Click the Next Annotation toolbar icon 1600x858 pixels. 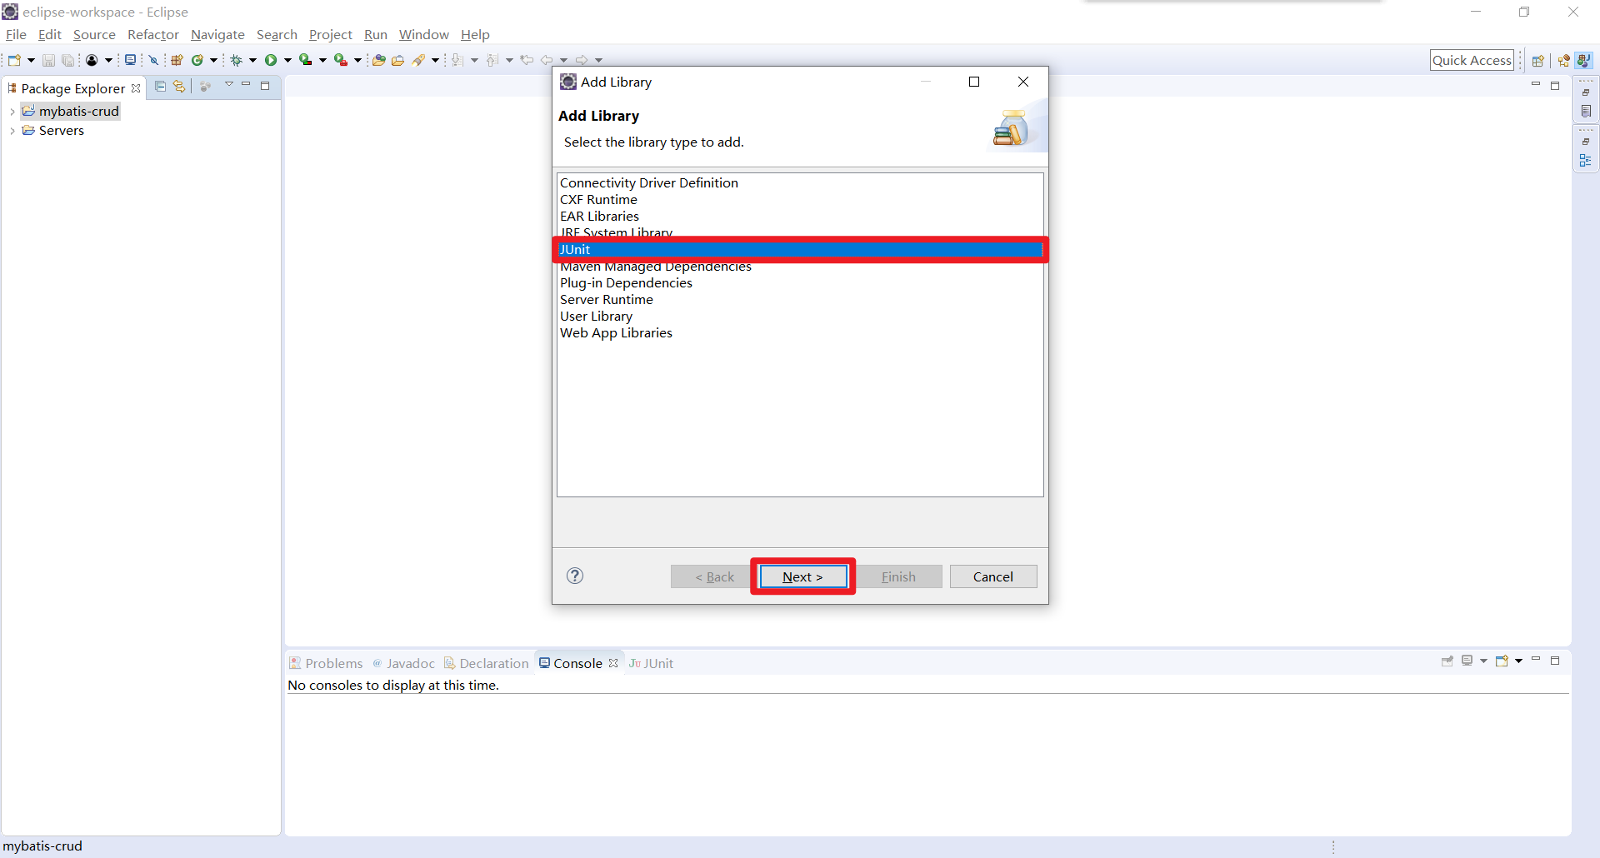(x=457, y=60)
